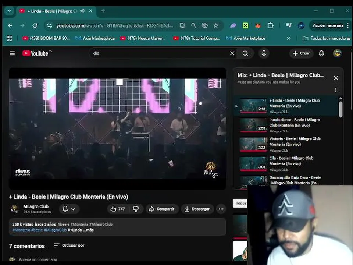Open media controls in toolbar
353x265 pixels.
pos(289,25)
